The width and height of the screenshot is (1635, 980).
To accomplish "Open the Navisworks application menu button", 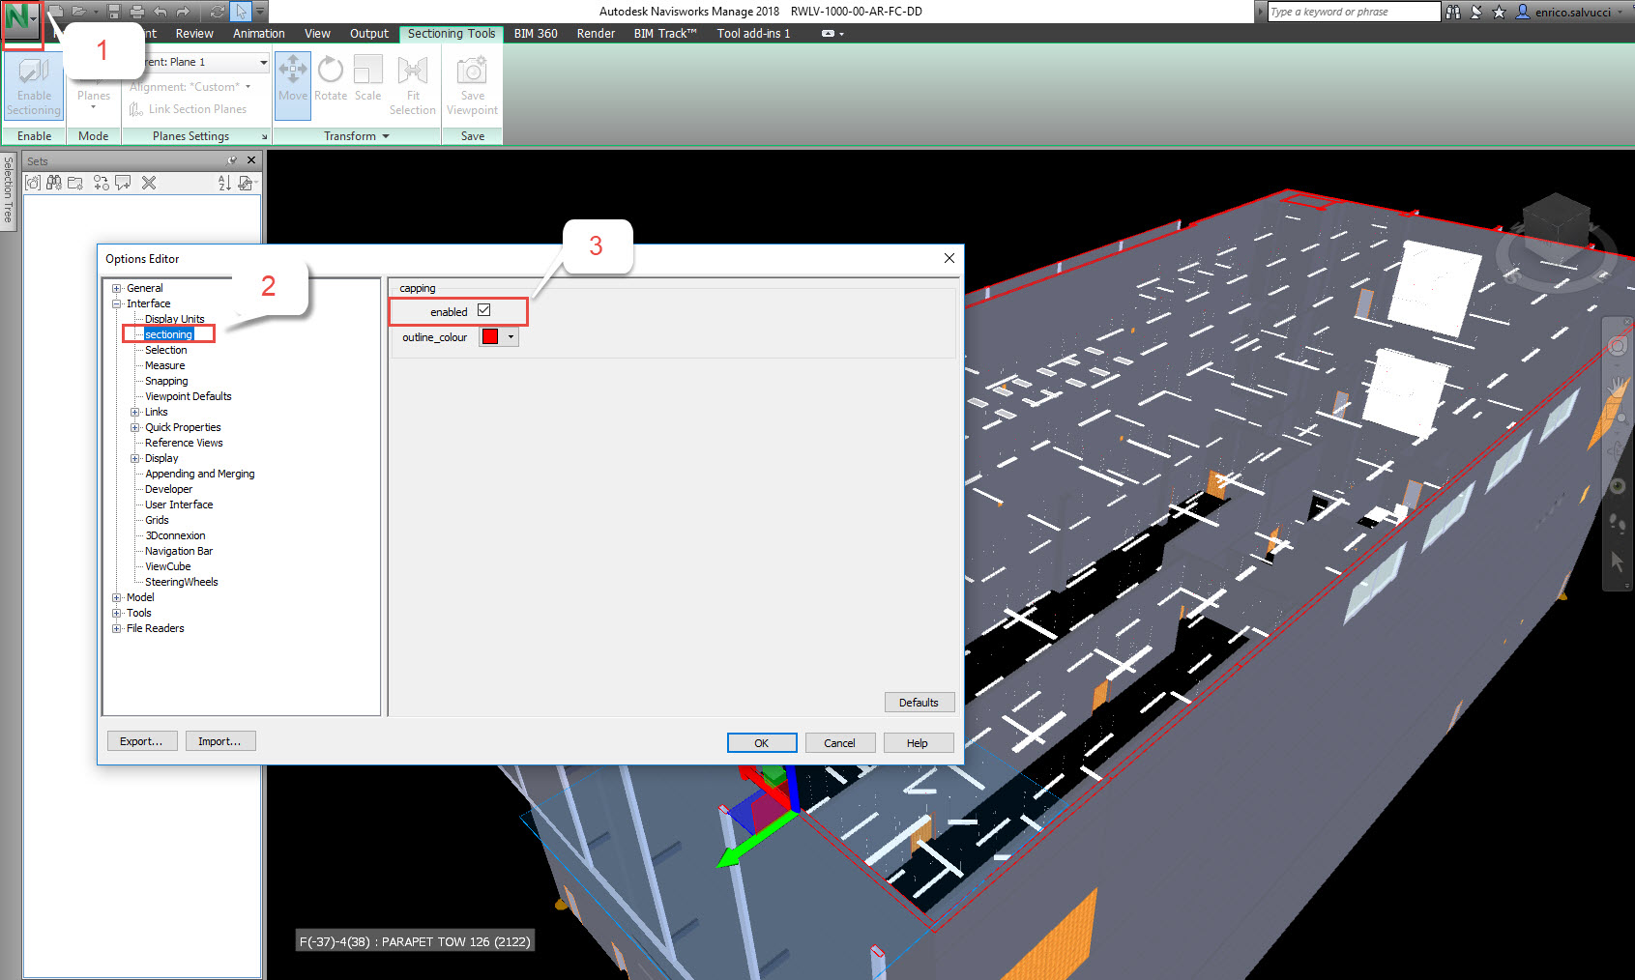I will 21,20.
